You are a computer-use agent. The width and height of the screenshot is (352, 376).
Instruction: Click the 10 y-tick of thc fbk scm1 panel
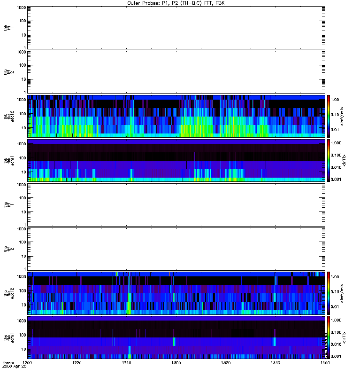coord(24,349)
